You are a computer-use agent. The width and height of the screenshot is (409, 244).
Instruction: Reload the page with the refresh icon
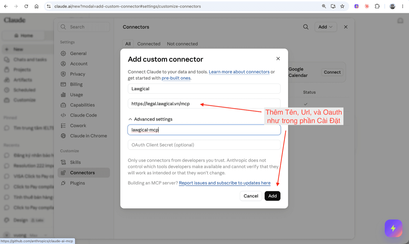pyautogui.click(x=26, y=6)
